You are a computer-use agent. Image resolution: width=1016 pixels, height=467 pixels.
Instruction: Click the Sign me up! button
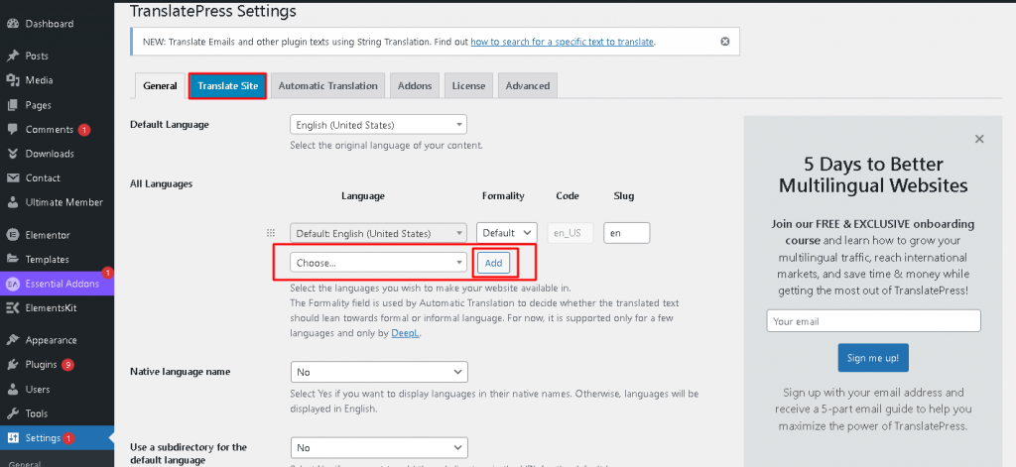pos(872,358)
